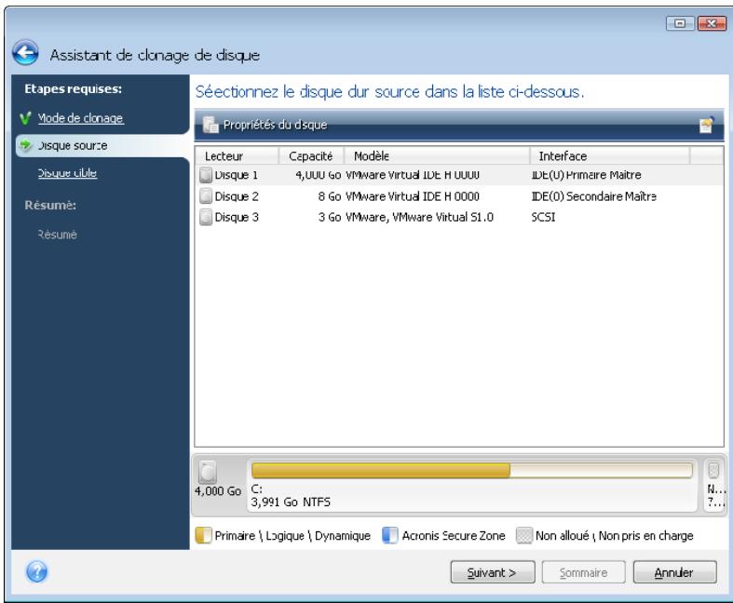Click IDE(0) Secondaire Maître cell
Screen dimensions: 733x603
(593, 196)
